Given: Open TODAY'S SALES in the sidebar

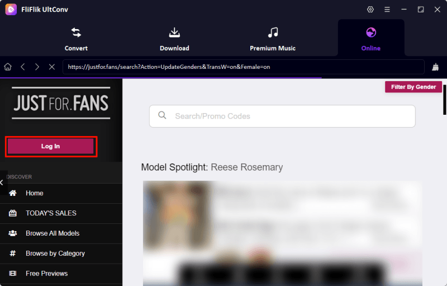Looking at the screenshot, I should 51,213.
